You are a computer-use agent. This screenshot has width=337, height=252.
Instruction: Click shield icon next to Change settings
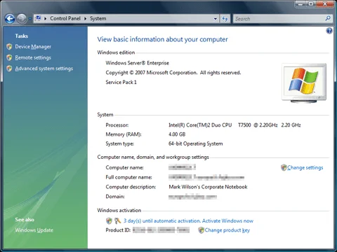[x=284, y=167]
